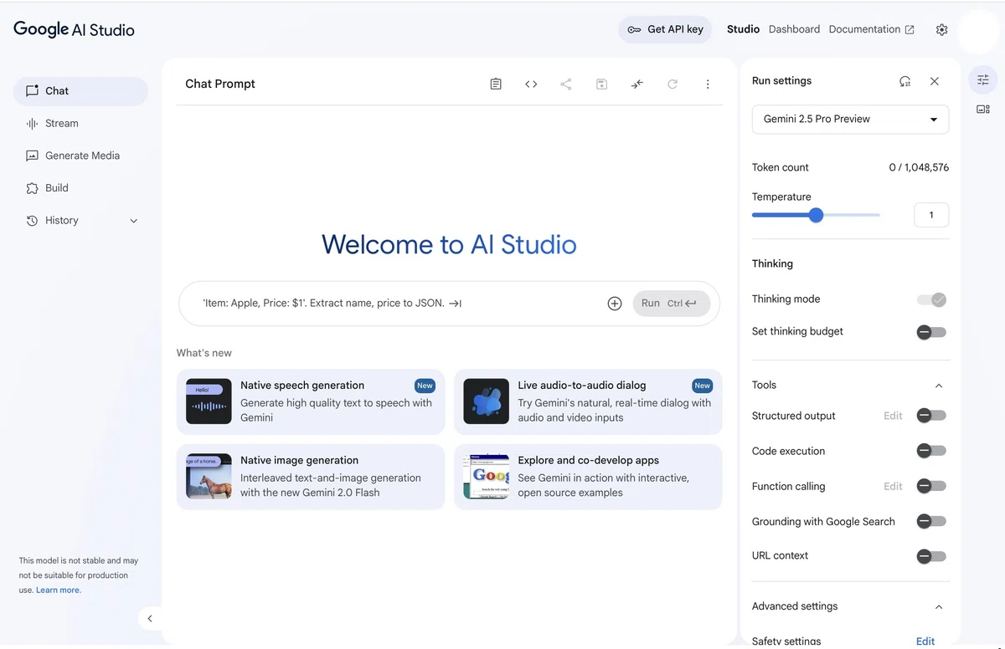Click the share prompt icon
This screenshot has height=649, width=1005.
(566, 84)
